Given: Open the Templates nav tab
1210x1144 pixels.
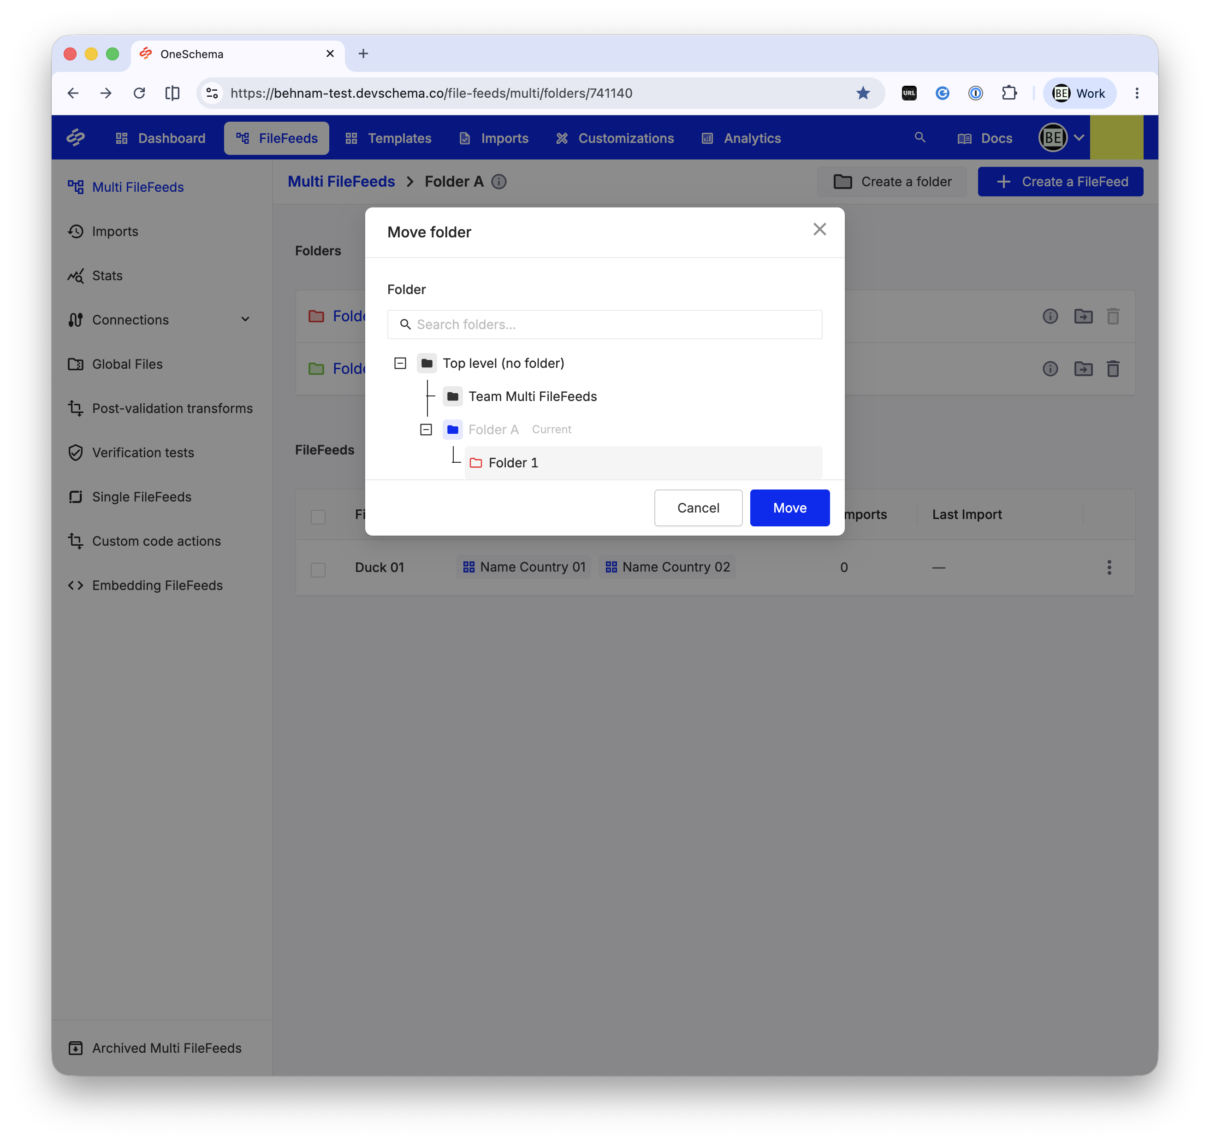Looking at the screenshot, I should pos(388,138).
